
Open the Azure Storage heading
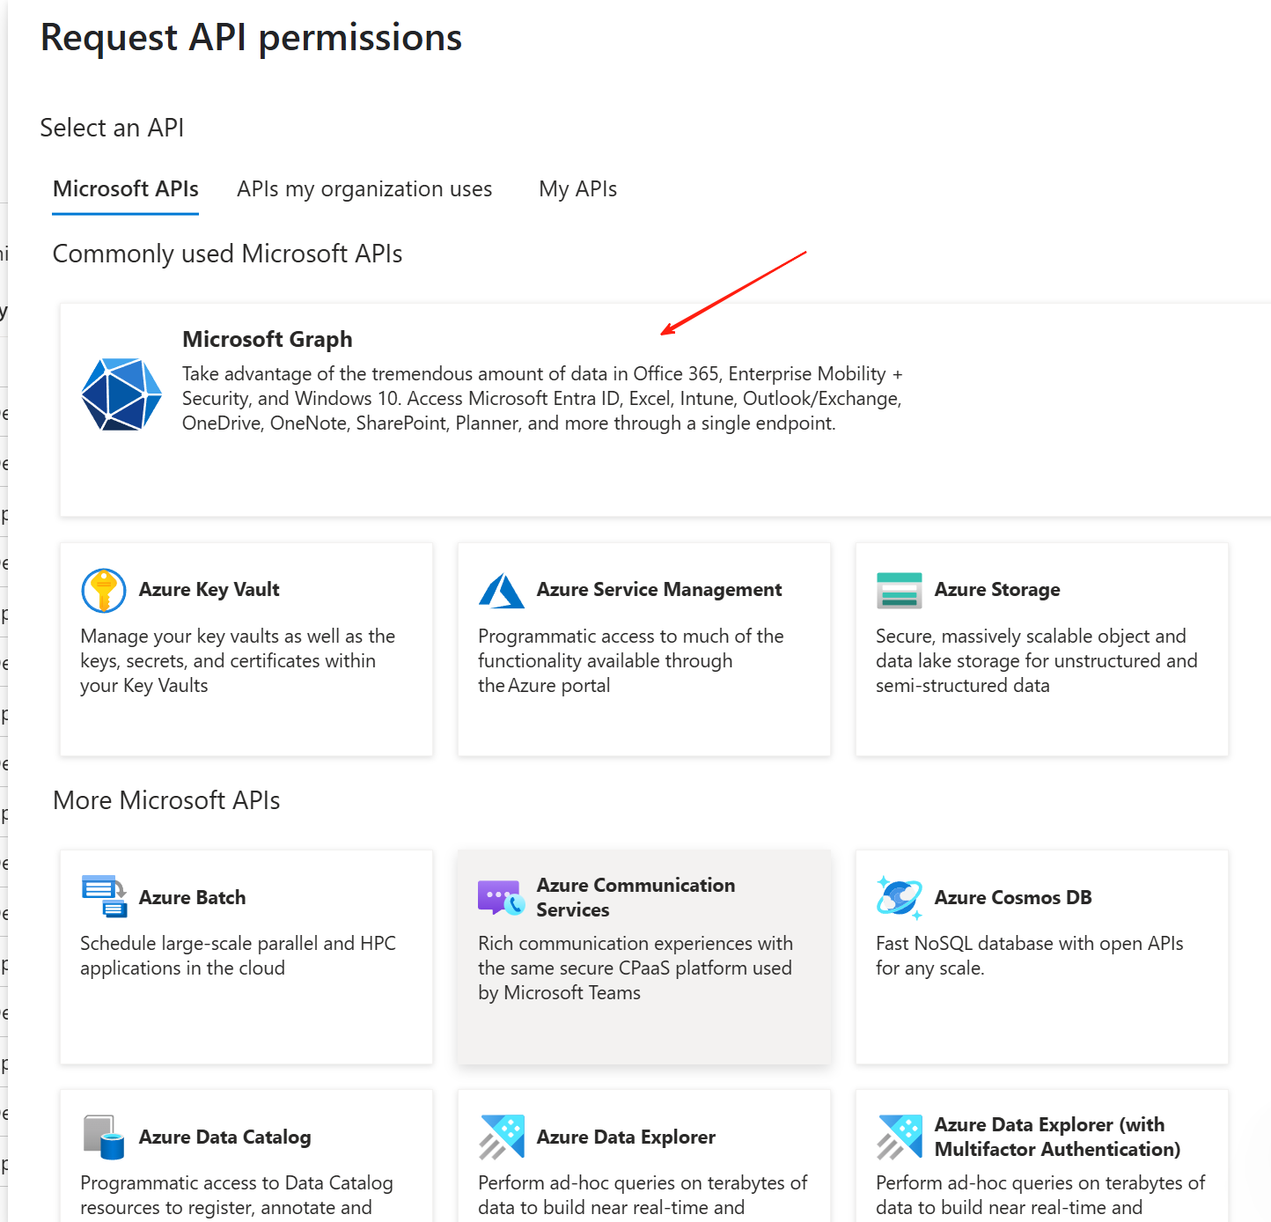tap(997, 589)
